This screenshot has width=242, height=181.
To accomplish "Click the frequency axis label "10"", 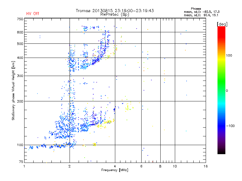I will [175, 166].
